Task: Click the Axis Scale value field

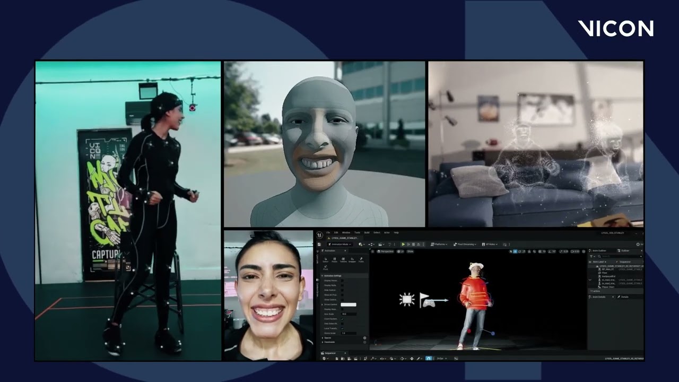Action: tap(349, 314)
